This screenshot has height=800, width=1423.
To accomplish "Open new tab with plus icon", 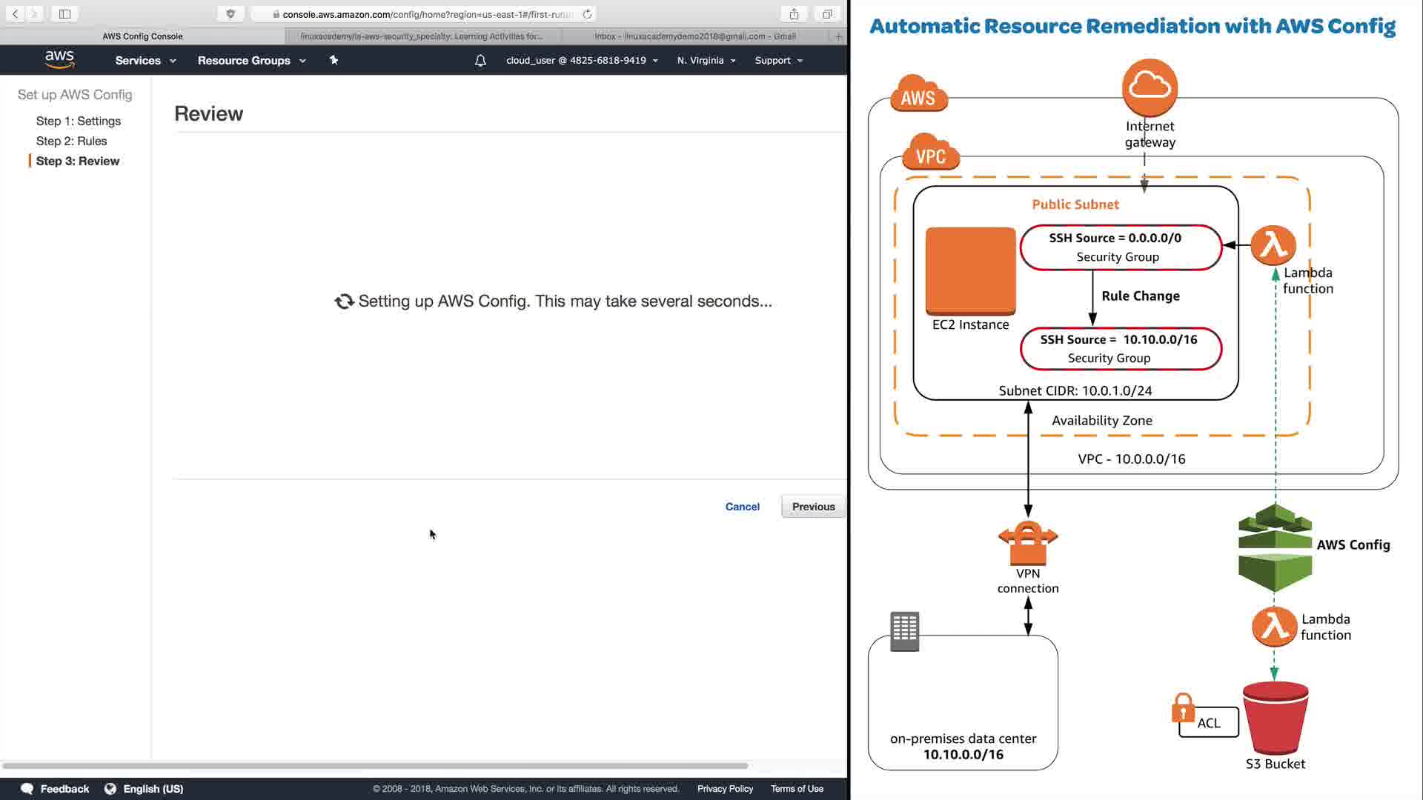I will pos(838,36).
